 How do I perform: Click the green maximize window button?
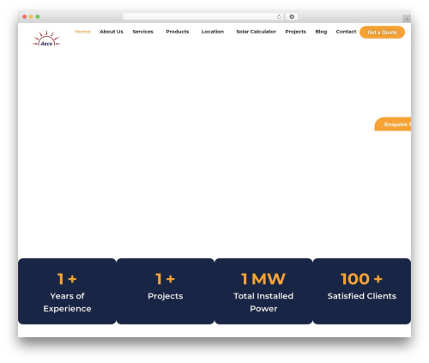pyautogui.click(x=38, y=16)
